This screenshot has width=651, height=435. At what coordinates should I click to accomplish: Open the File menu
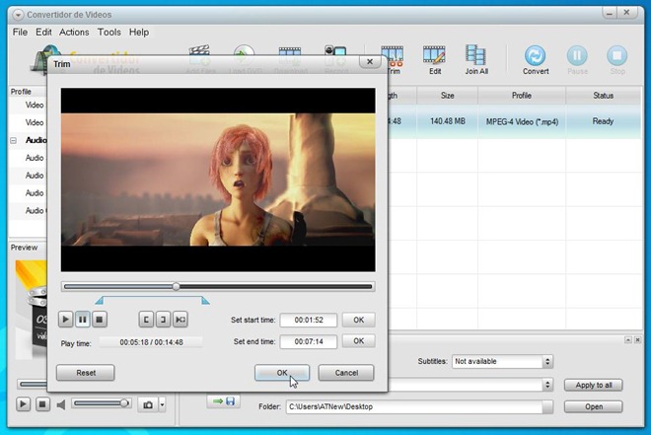(x=20, y=32)
